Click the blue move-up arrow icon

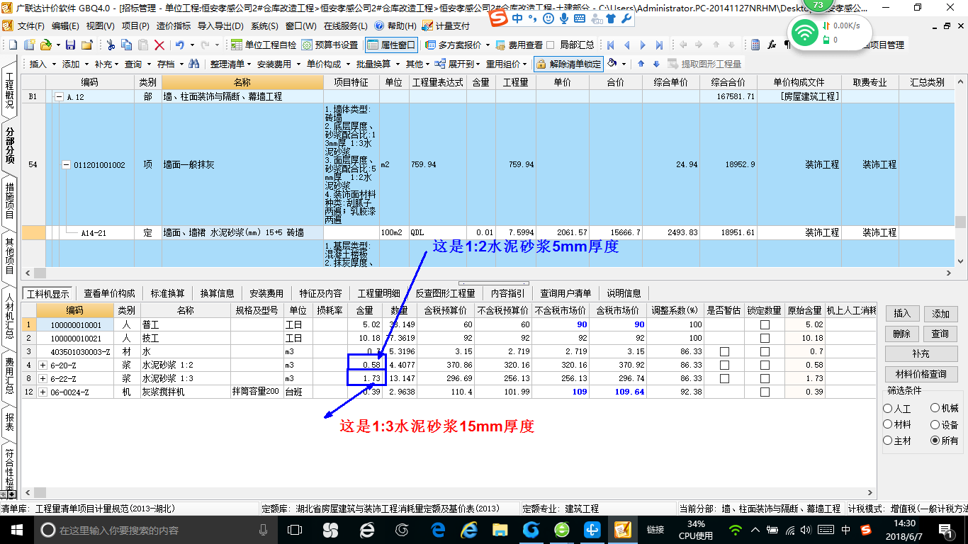pyautogui.click(x=640, y=64)
